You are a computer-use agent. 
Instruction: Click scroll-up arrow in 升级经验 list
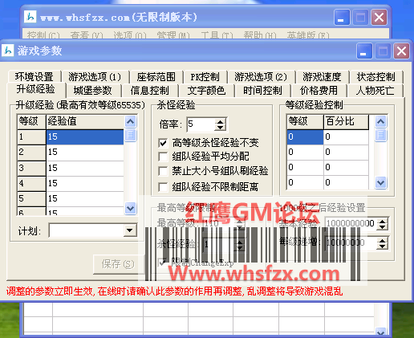[130, 122]
